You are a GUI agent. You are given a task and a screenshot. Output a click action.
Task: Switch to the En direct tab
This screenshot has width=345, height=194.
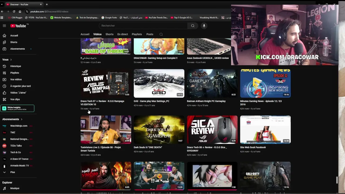pyautogui.click(x=123, y=34)
